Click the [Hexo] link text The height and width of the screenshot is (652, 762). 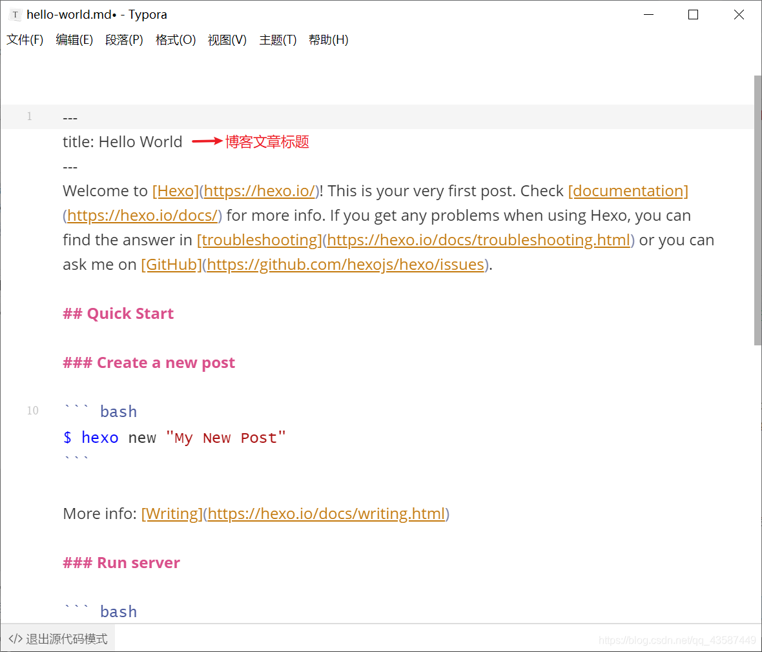(176, 191)
